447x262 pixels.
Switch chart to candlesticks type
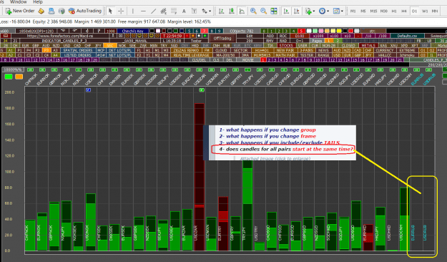[x=232, y=11]
